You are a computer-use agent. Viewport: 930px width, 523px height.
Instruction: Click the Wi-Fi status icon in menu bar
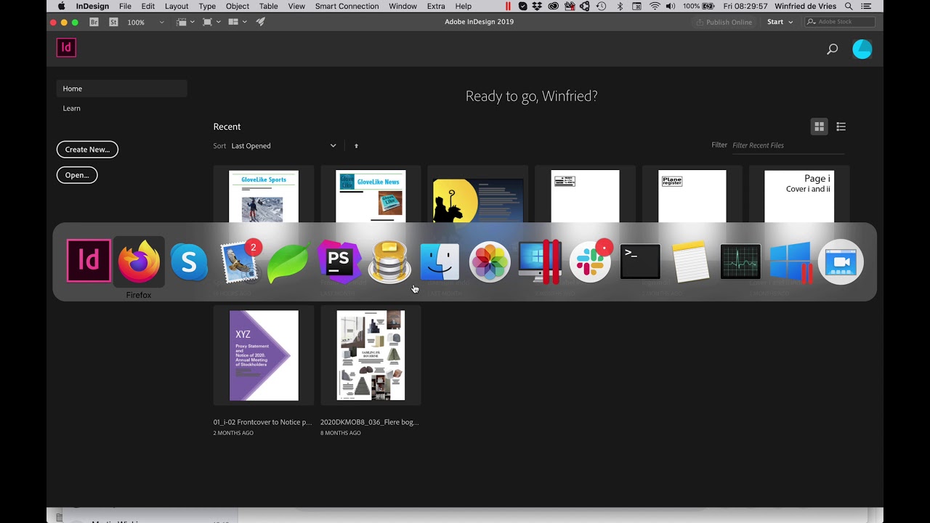655,6
